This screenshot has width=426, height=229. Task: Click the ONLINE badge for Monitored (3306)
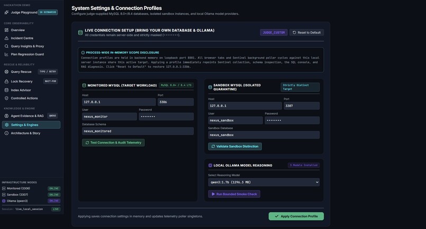(x=54, y=188)
